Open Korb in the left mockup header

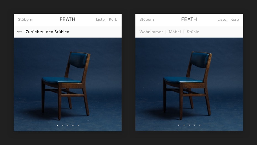pyautogui.click(x=113, y=19)
